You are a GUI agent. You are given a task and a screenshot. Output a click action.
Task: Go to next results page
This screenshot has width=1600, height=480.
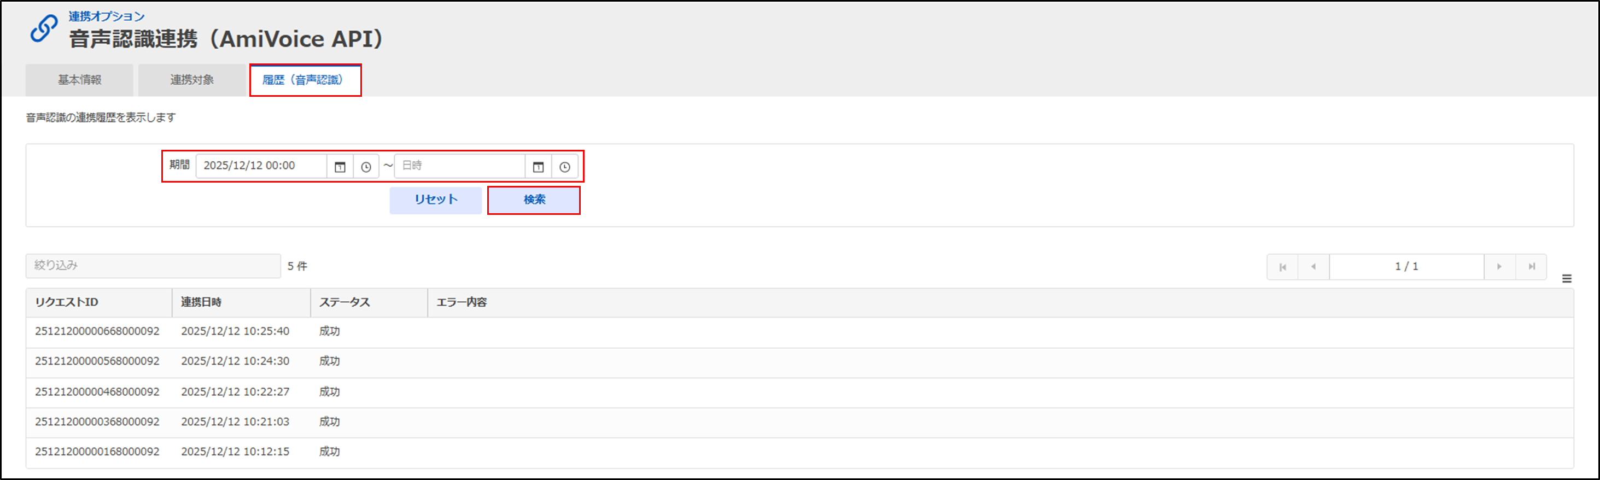point(1499,267)
